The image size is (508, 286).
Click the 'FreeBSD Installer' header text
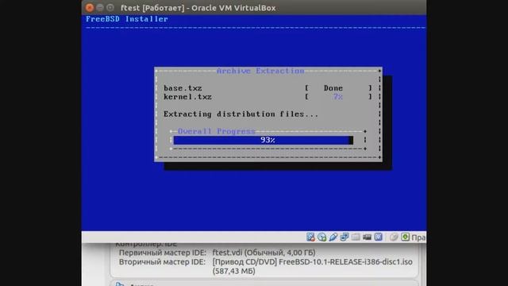127,19
